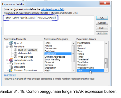The width and height of the screenshot is (121, 98).
Task: Select Common Expressions tree item
Action: click(x=26, y=70)
